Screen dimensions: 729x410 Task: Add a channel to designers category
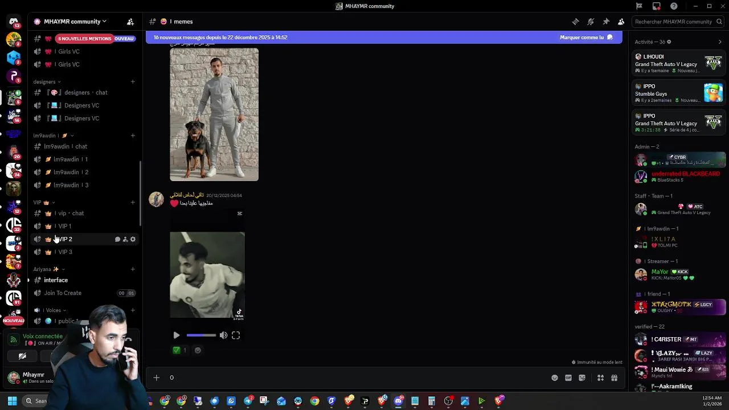(133, 81)
